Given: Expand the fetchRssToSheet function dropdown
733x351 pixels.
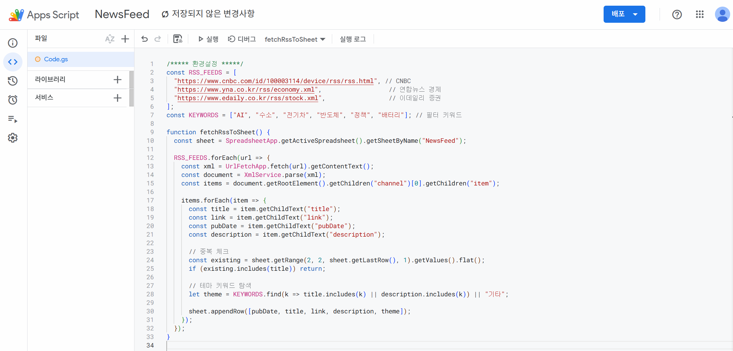Looking at the screenshot, I should (x=295, y=39).
